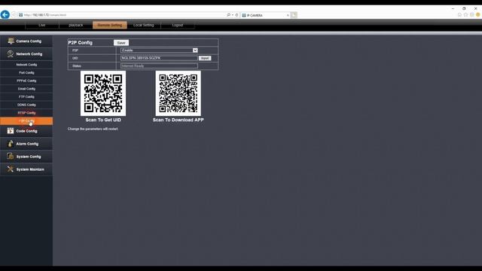Open the P2P Enable dropdown
The width and height of the screenshot is (482, 271).
(x=159, y=50)
